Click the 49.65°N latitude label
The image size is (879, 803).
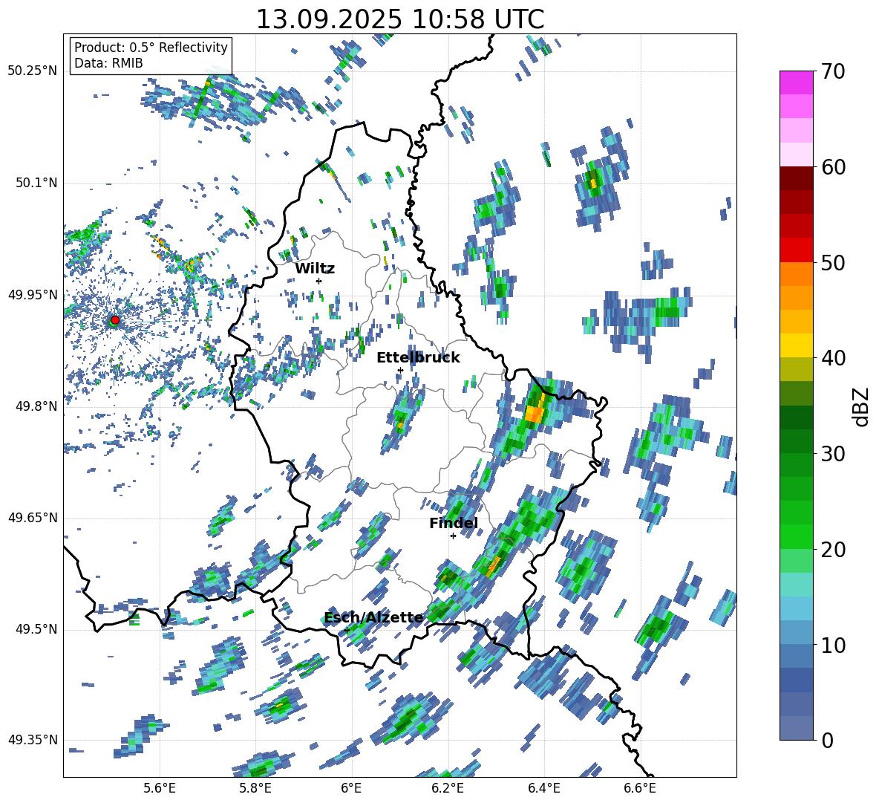[x=33, y=518]
